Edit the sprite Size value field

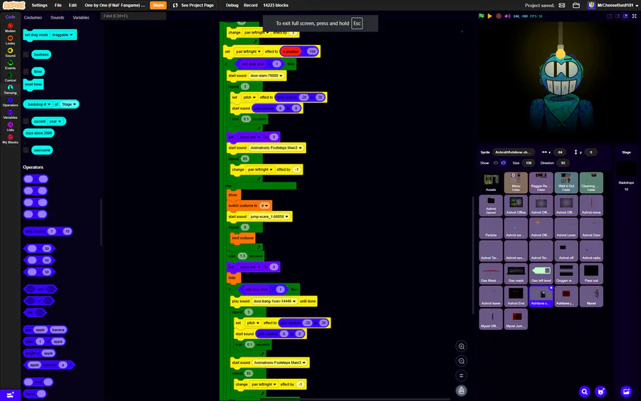pos(528,162)
